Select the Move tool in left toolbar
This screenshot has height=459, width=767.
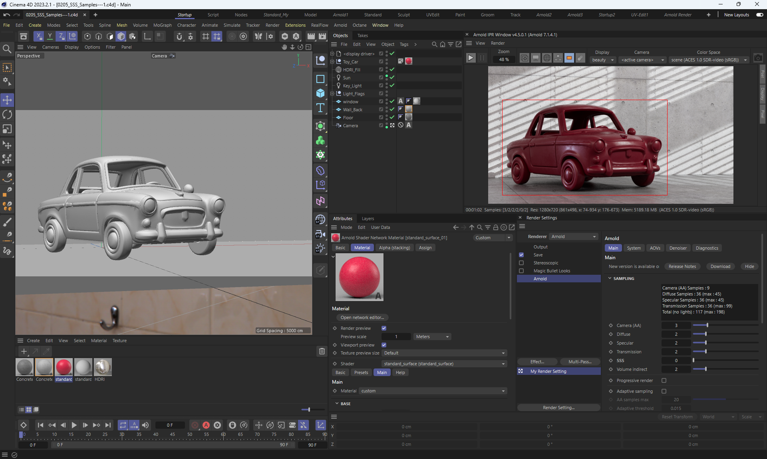pyautogui.click(x=7, y=100)
